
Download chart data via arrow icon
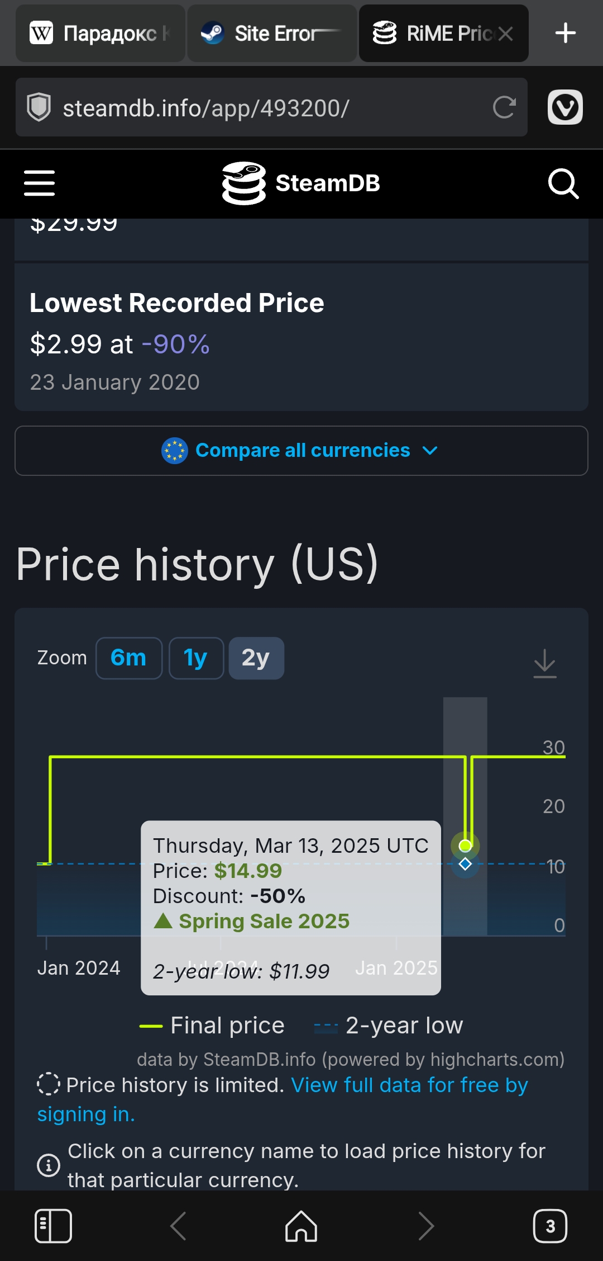pyautogui.click(x=544, y=663)
